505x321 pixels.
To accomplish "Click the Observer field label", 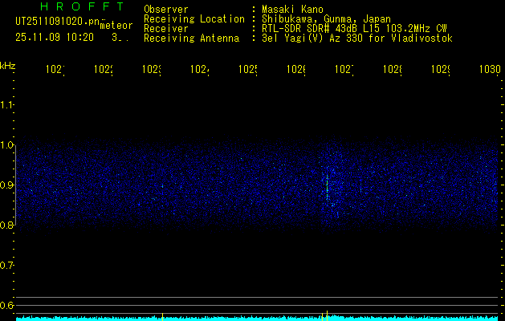I will tap(165, 9).
